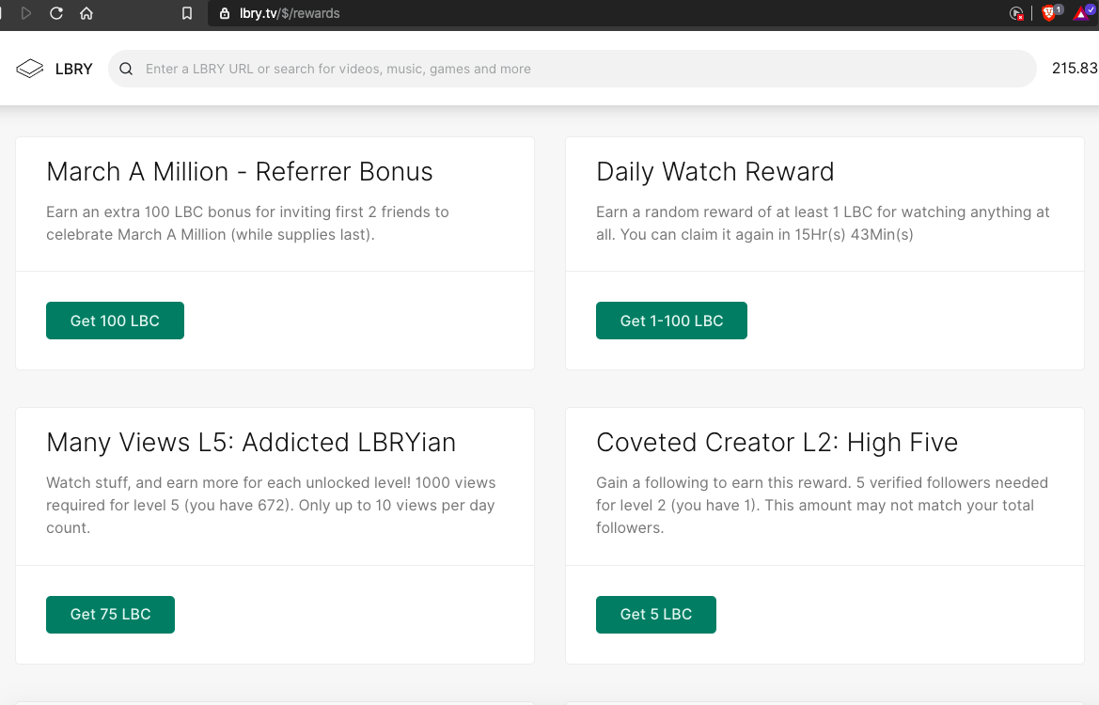Click the text showing 15Hr(s) 43Min(s) wait
This screenshot has width=1099, height=705.
tap(823, 223)
